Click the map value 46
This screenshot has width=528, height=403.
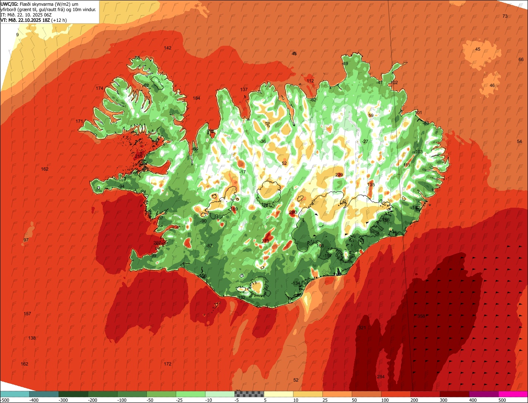[x=492, y=85]
